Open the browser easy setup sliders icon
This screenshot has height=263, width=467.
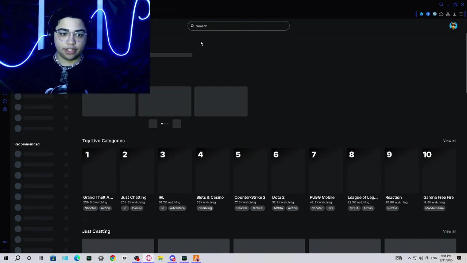461,14
